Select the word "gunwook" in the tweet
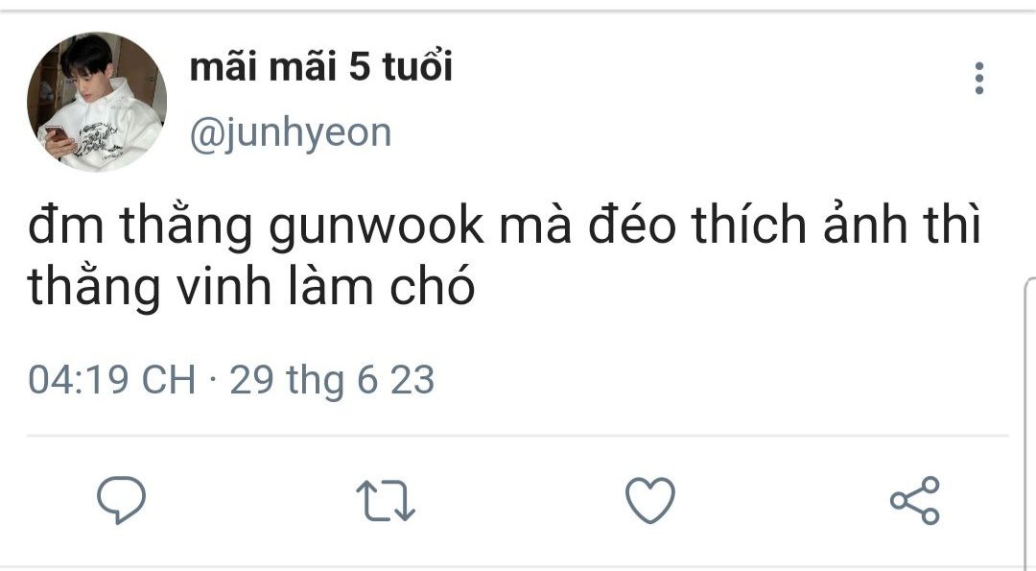Viewport: 1036px width, 571px height. point(376,226)
